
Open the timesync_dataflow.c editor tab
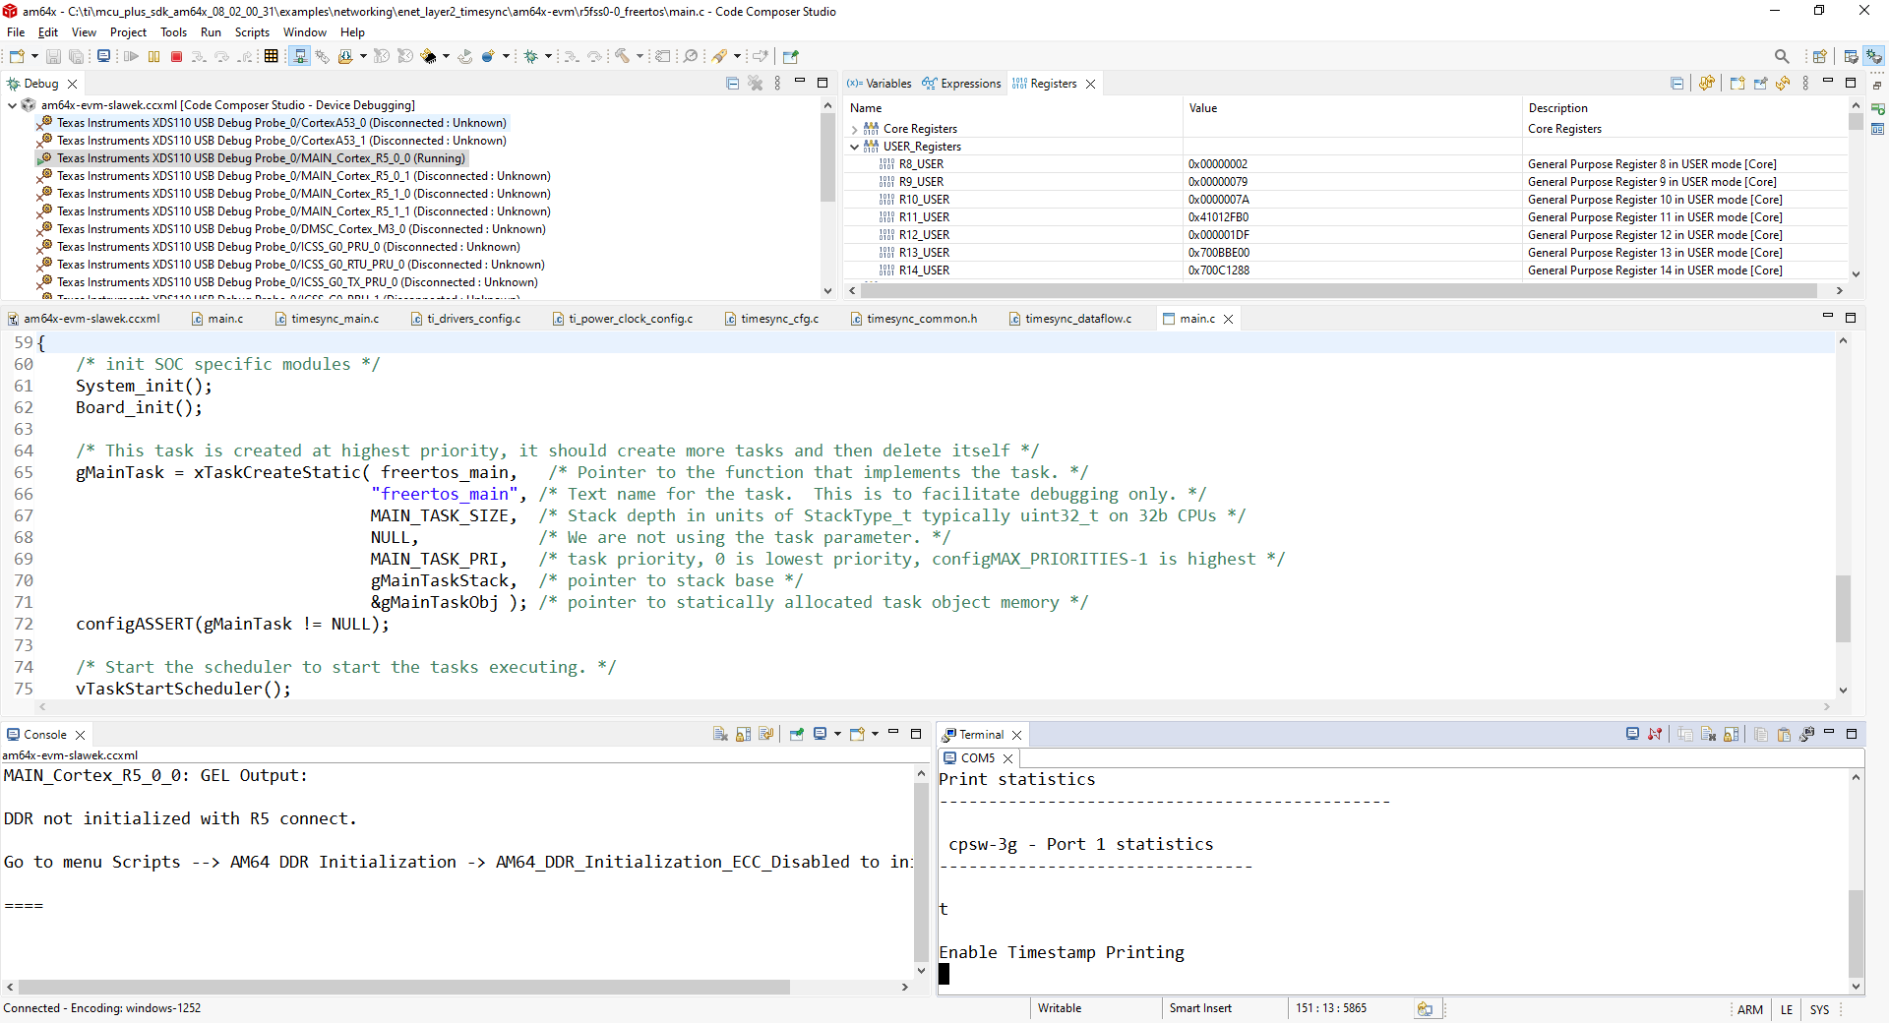click(1070, 319)
